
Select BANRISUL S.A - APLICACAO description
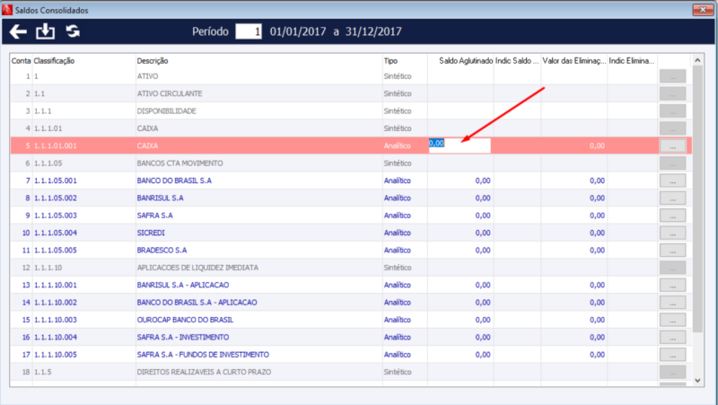point(183,285)
